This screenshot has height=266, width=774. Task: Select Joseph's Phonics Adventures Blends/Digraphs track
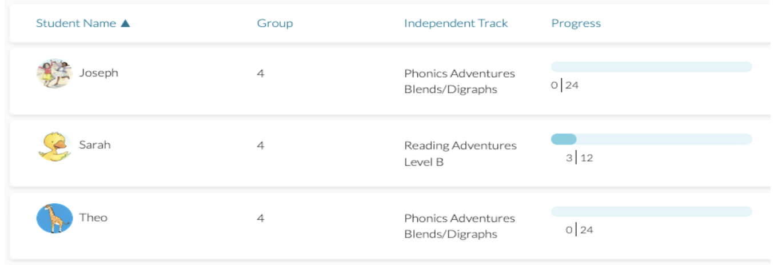click(x=460, y=82)
